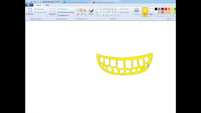This screenshot has height=113, width=201.
Task: Open the Толщина line thickness dropdown
Action: (137, 12)
